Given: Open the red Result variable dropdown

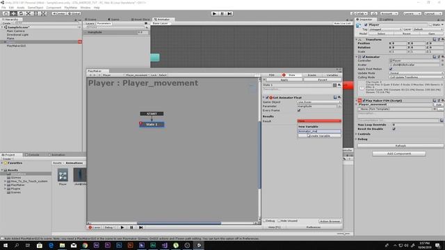Looking at the screenshot, I should point(319,121).
